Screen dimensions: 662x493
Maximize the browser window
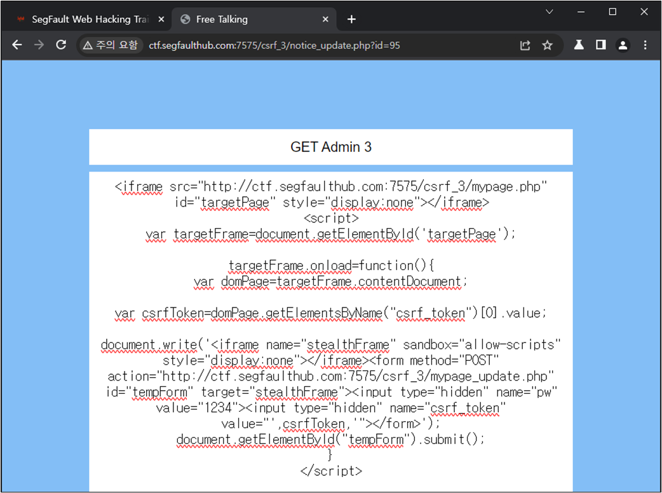click(612, 12)
